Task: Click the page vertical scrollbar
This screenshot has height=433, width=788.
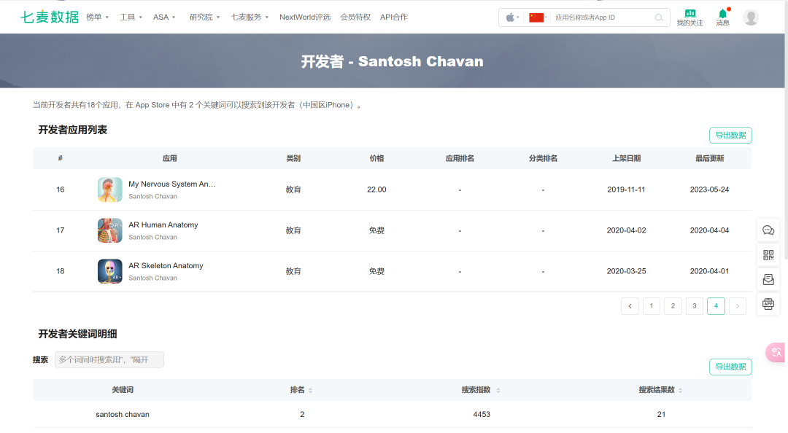Action: pyautogui.click(x=786, y=132)
